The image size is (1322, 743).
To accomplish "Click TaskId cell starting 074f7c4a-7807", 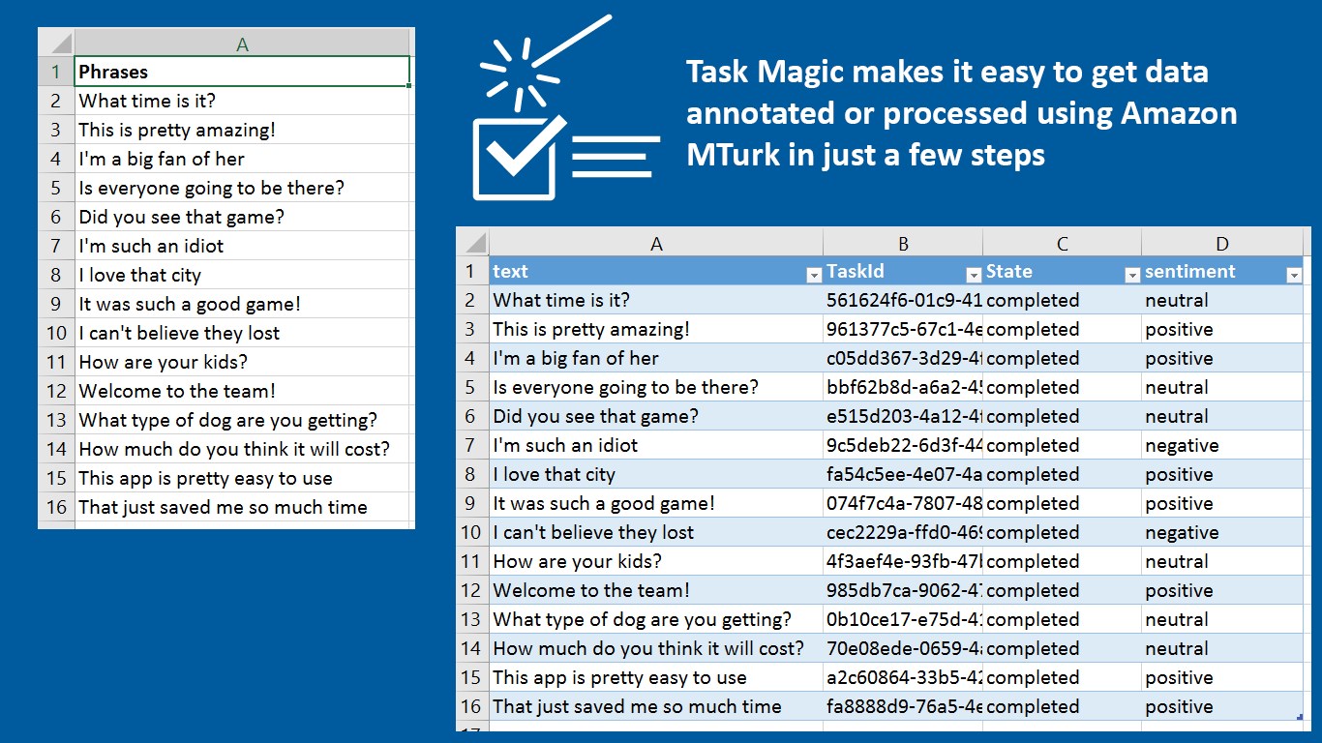I will point(903,503).
